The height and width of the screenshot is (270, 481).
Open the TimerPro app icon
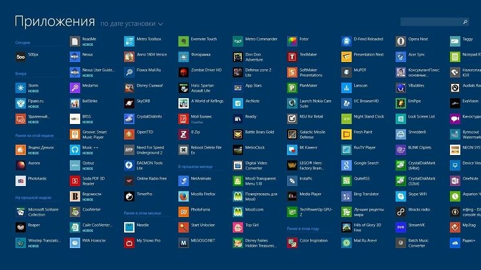click(x=129, y=196)
